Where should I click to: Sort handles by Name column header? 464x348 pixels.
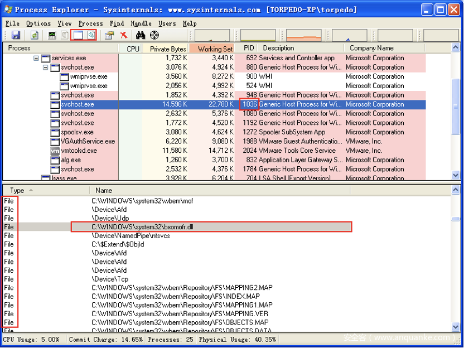point(220,190)
